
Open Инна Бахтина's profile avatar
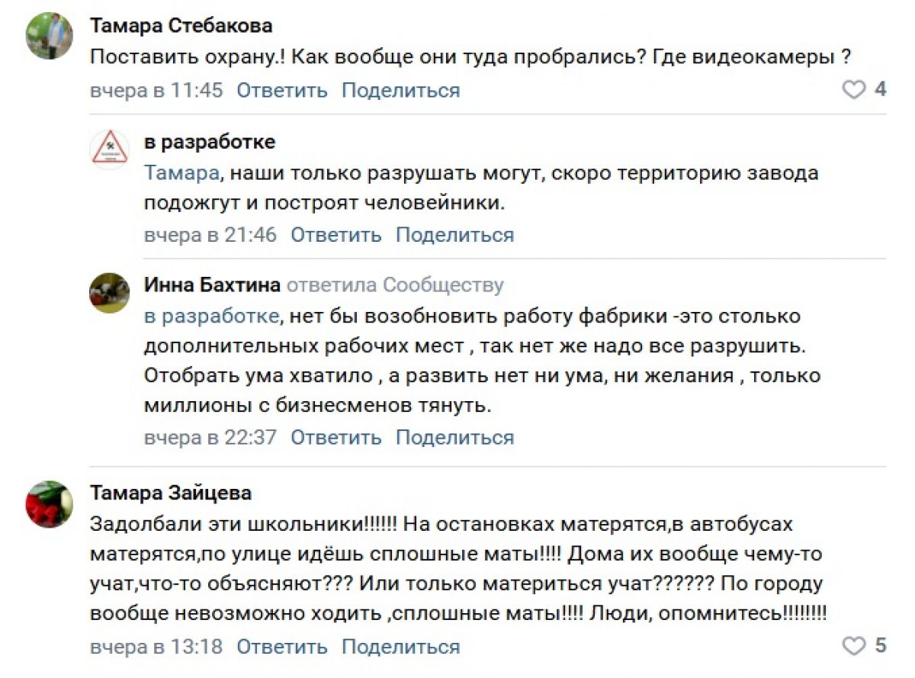pos(110,293)
